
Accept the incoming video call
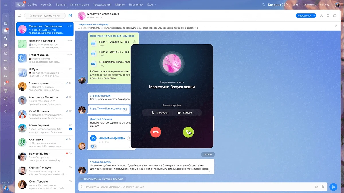click(188, 132)
